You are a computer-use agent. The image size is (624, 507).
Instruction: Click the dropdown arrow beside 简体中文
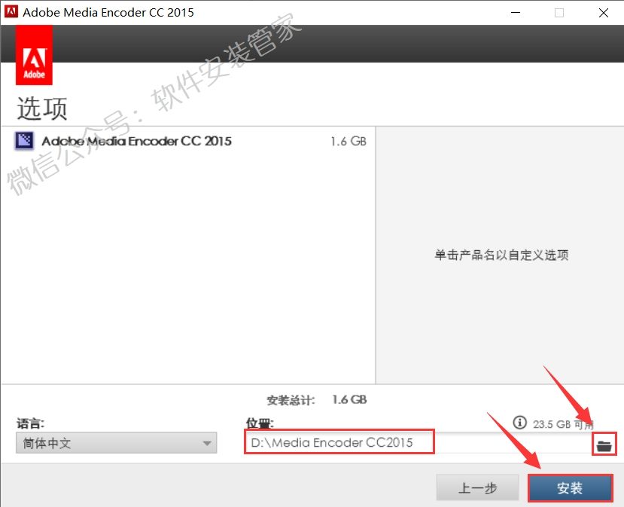coord(208,443)
